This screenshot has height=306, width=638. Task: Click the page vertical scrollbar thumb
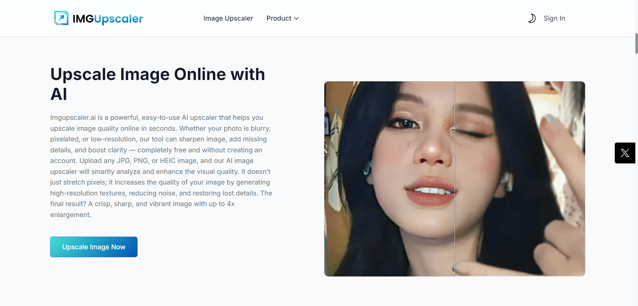pos(636,43)
